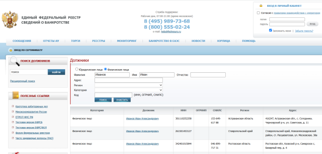Select the Юридические лица radio button

tap(77, 69)
